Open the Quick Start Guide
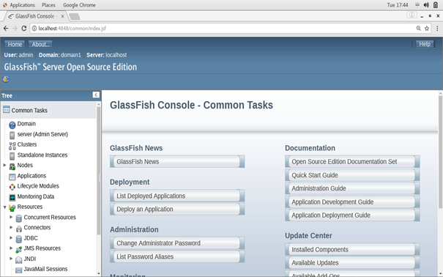 click(352, 175)
